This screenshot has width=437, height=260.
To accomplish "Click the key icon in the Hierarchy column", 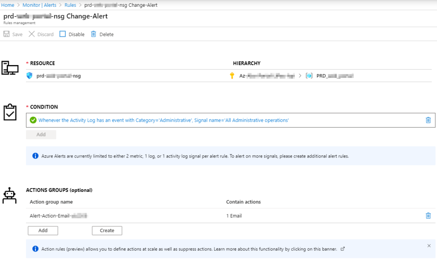I will point(233,75).
